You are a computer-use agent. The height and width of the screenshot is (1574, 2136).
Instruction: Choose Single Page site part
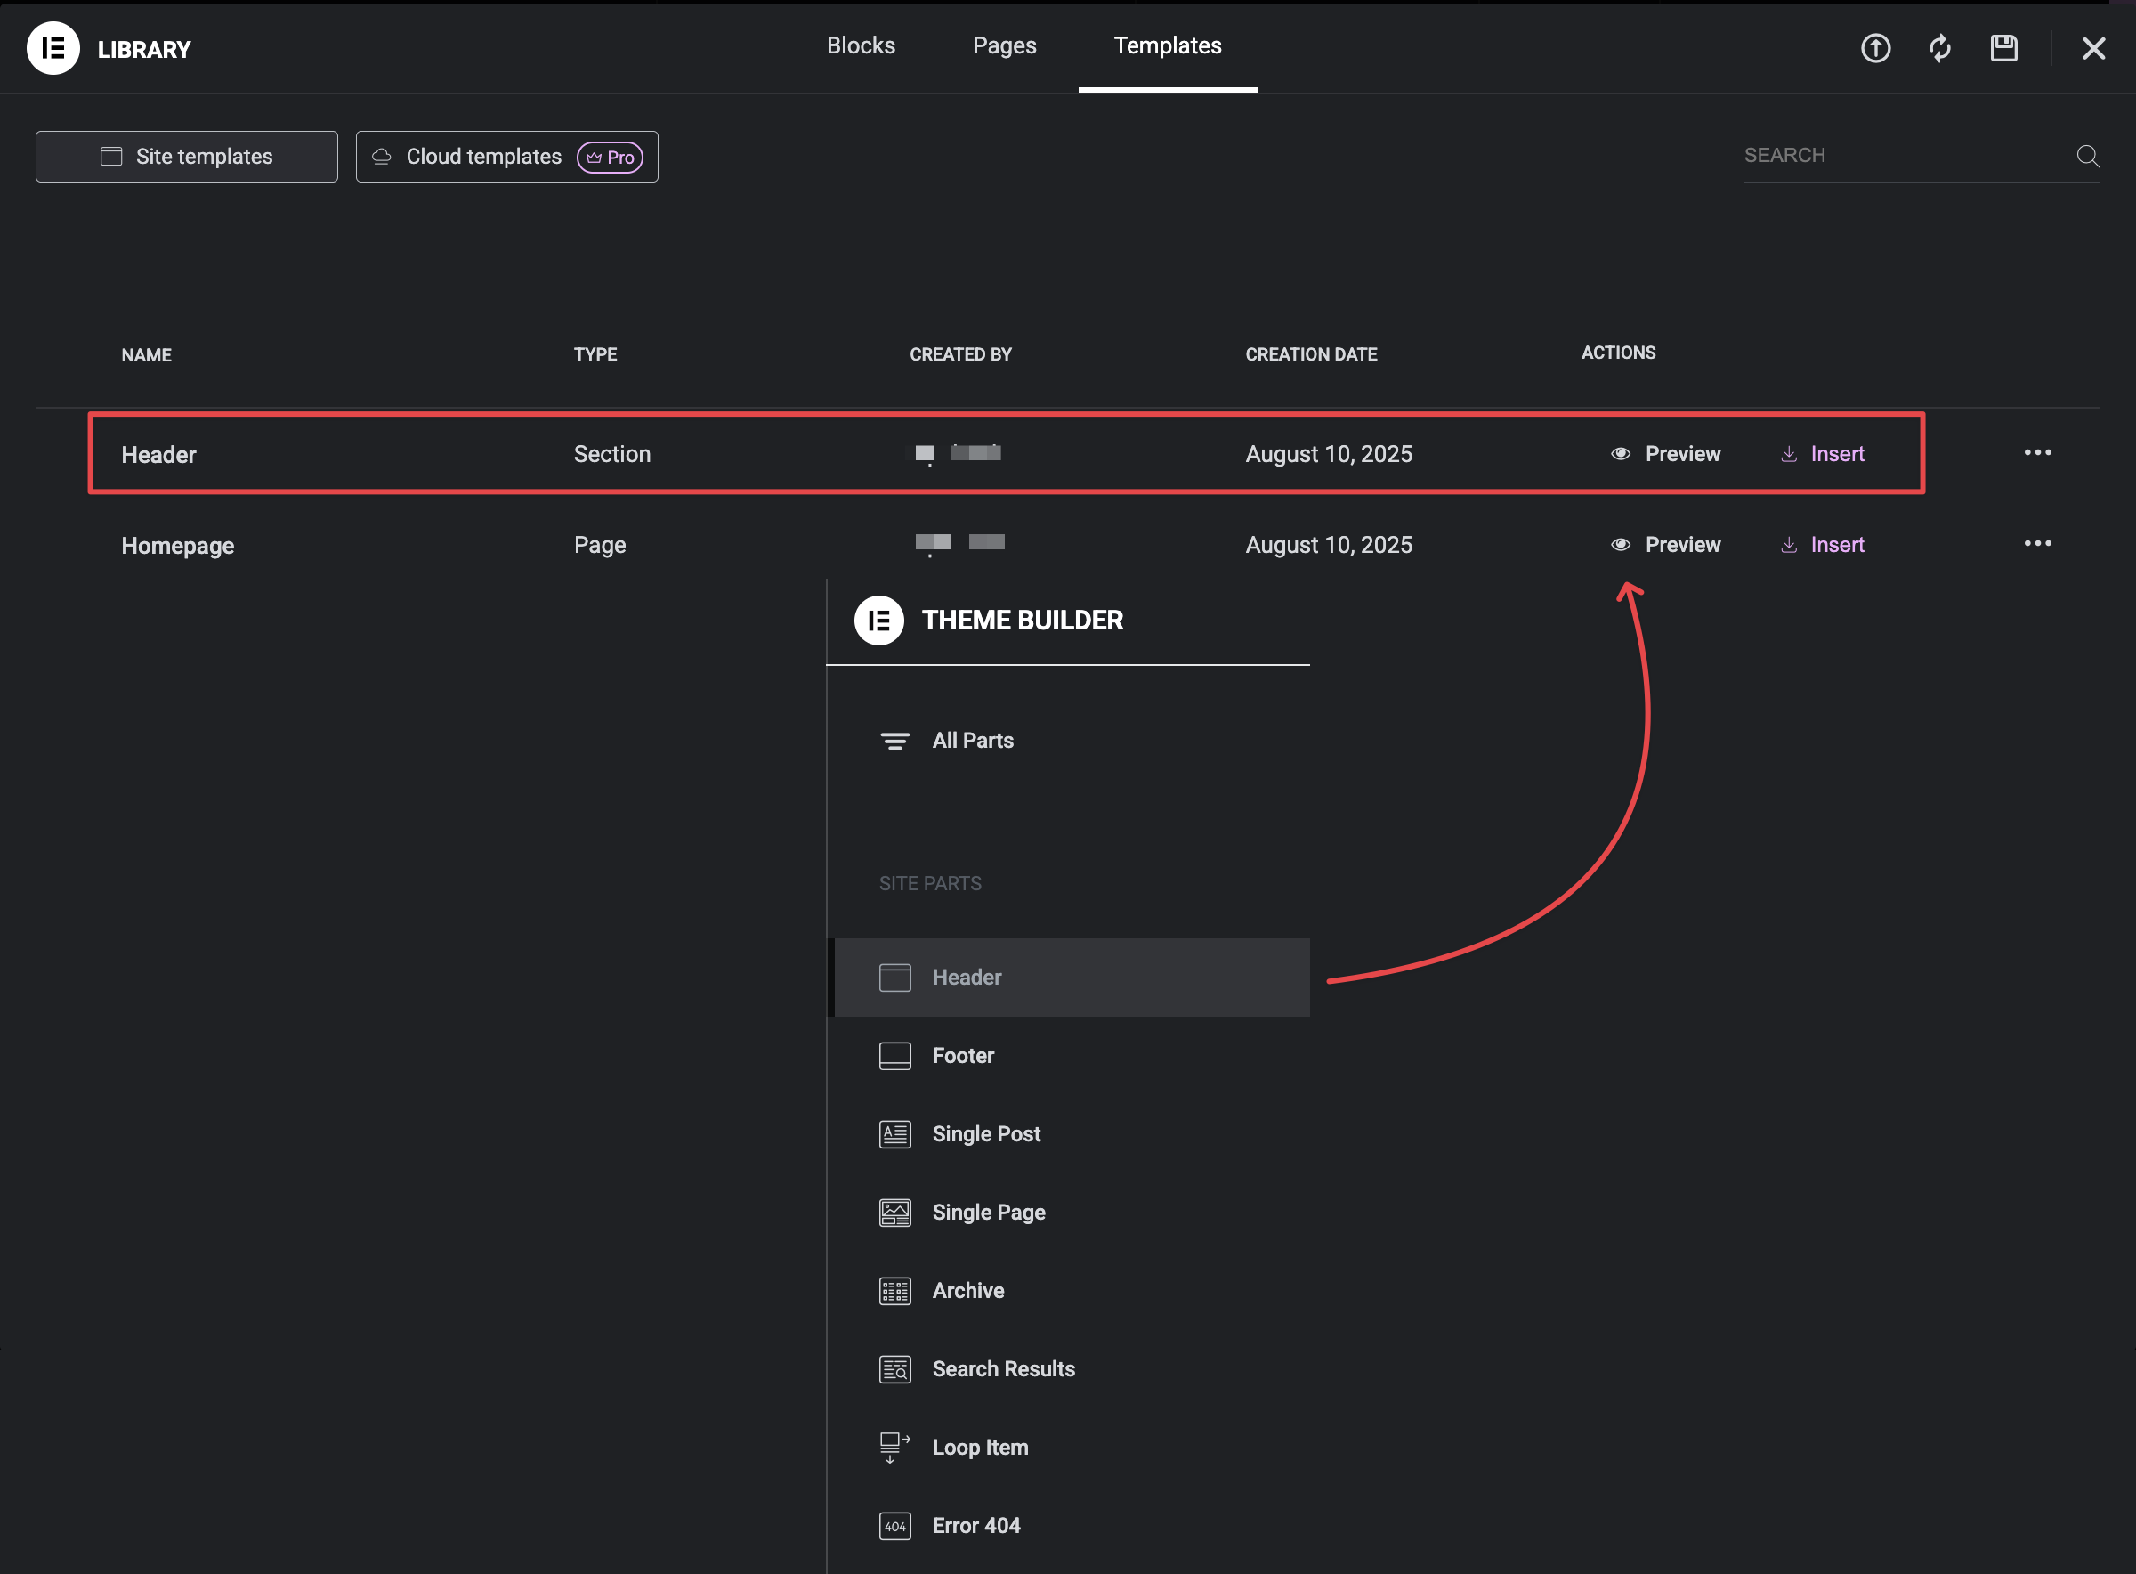click(989, 1212)
